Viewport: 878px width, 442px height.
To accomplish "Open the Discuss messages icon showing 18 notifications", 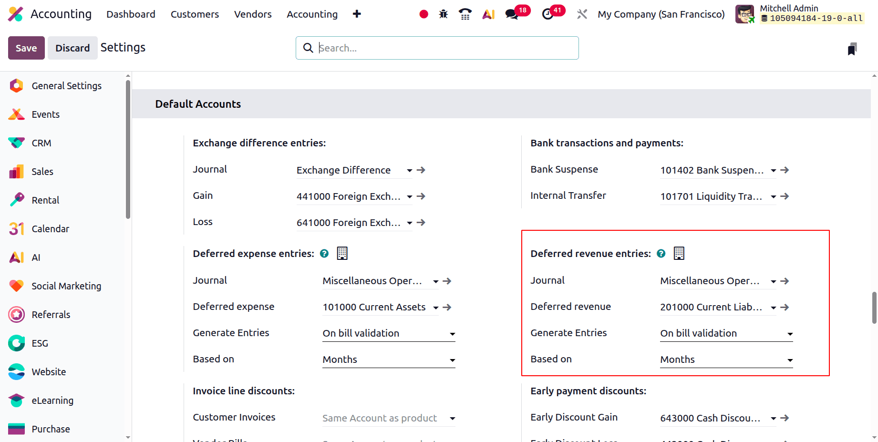I will pyautogui.click(x=510, y=14).
